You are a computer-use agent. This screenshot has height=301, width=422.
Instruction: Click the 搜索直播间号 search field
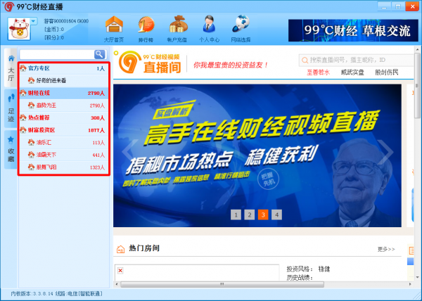tap(356, 60)
